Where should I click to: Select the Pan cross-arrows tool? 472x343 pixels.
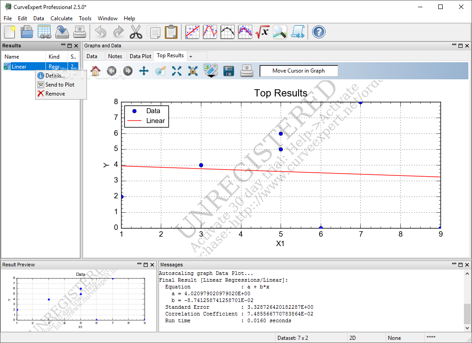tap(144, 71)
